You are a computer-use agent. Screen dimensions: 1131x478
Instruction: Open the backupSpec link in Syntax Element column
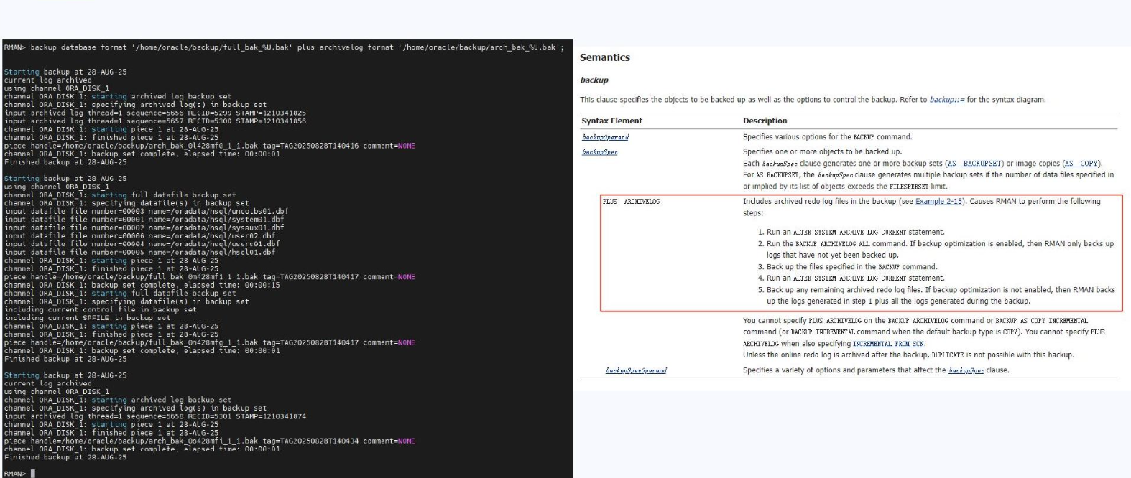pyautogui.click(x=599, y=152)
